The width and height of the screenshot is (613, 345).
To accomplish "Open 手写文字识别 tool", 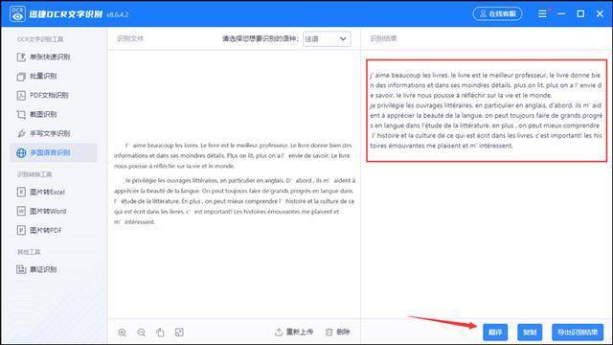I will tap(43, 134).
